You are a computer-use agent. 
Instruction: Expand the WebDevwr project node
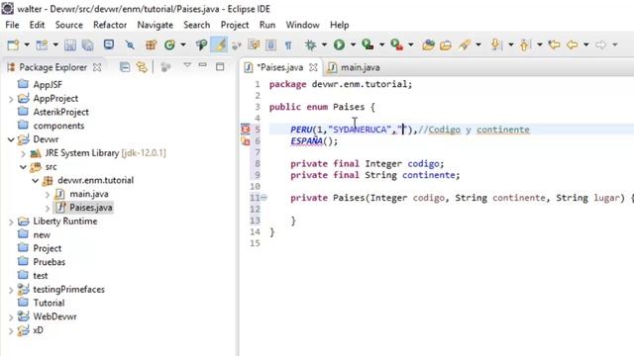(x=11, y=317)
